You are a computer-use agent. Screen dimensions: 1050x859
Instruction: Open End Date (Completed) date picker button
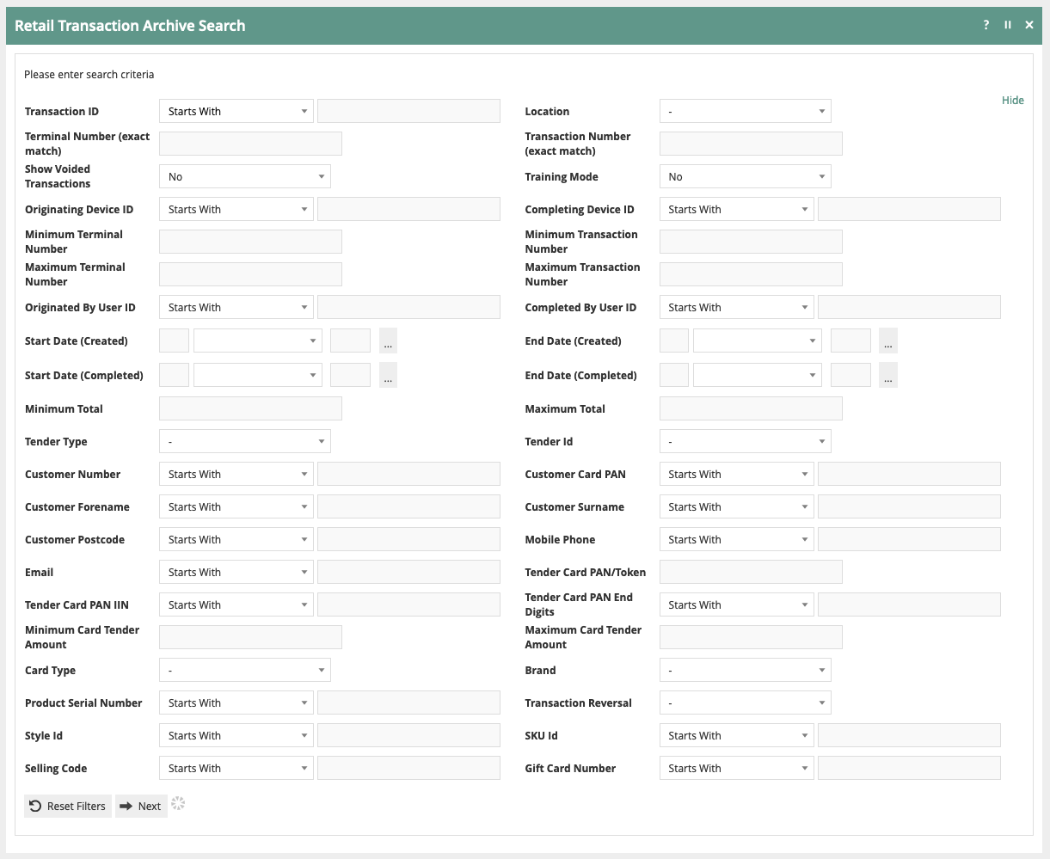pos(887,376)
